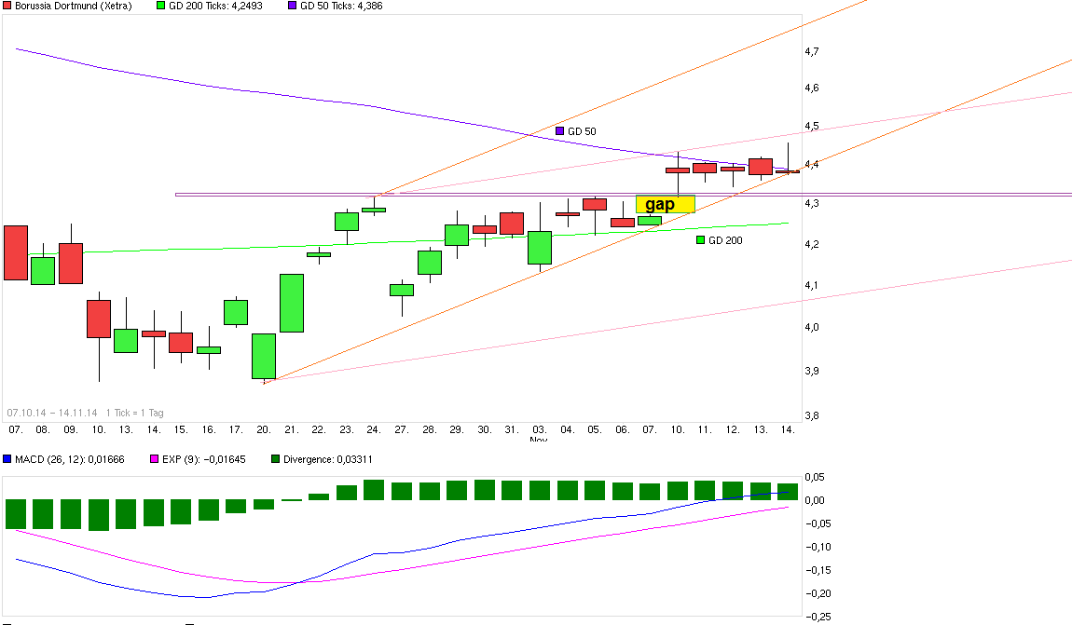Click the yellow gap annotation label
This screenshot has height=625, width=1072.
click(x=664, y=202)
